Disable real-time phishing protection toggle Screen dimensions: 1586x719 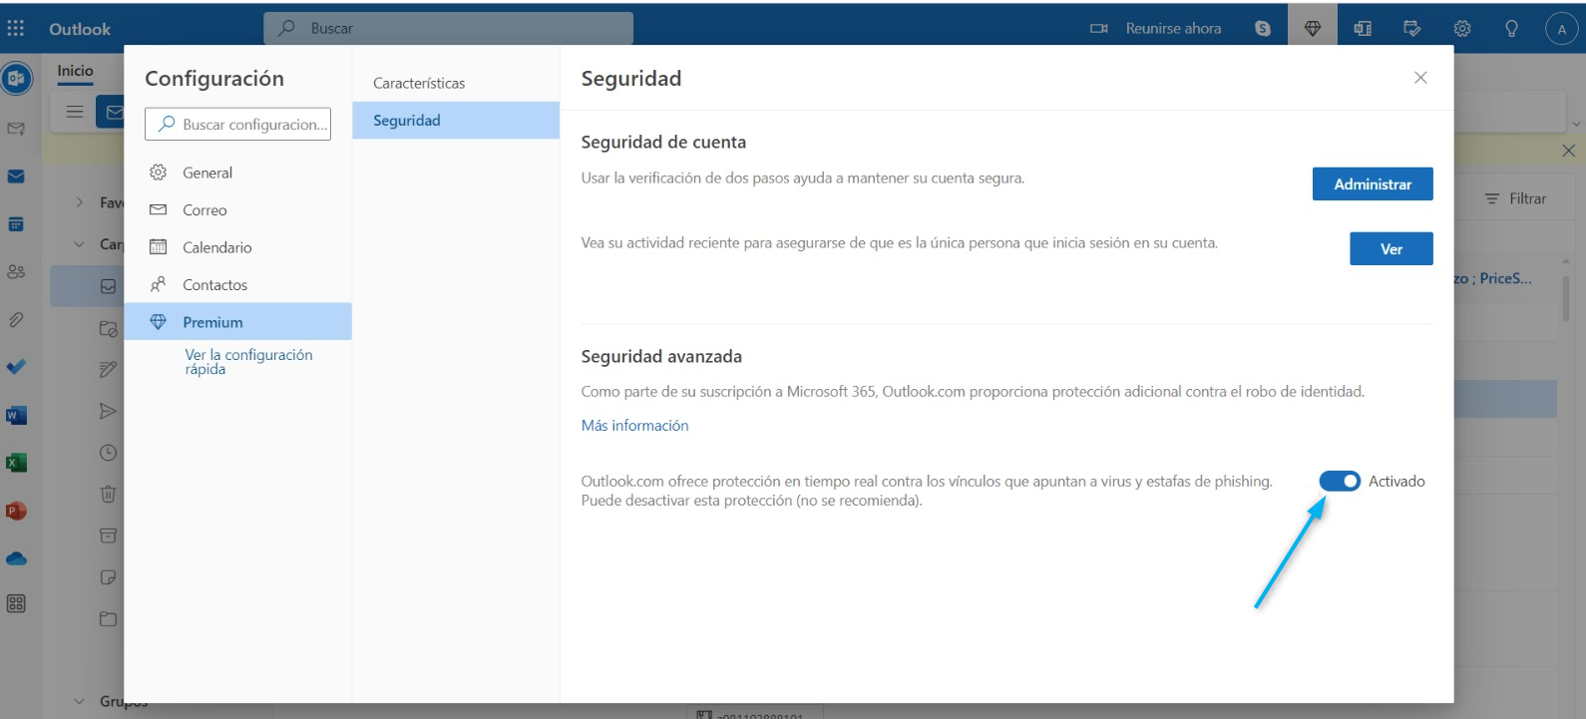pyautogui.click(x=1340, y=482)
